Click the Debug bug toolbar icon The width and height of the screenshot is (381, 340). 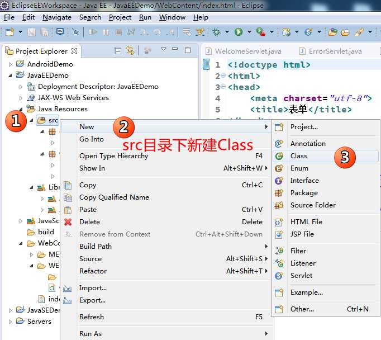(216, 32)
